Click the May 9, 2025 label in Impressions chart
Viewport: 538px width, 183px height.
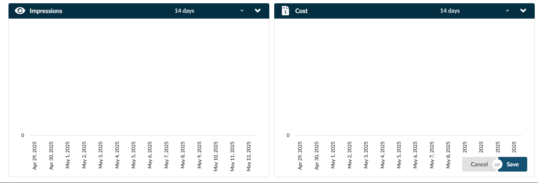[x=199, y=155]
